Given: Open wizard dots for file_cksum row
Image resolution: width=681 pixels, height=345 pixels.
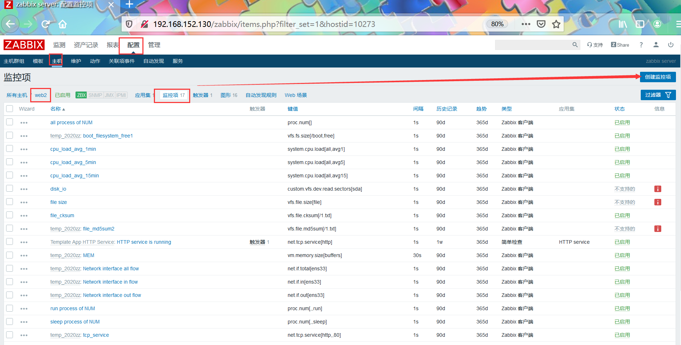Looking at the screenshot, I should pos(24,216).
